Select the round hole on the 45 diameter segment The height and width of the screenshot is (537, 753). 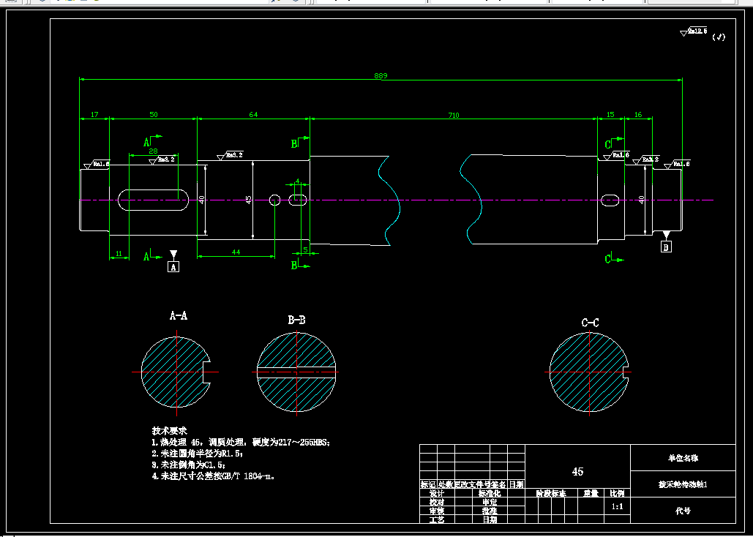coord(274,199)
